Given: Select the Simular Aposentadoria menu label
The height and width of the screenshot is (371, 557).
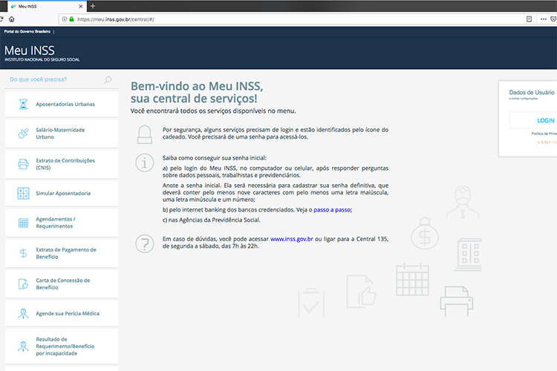Looking at the screenshot, I should 63,194.
